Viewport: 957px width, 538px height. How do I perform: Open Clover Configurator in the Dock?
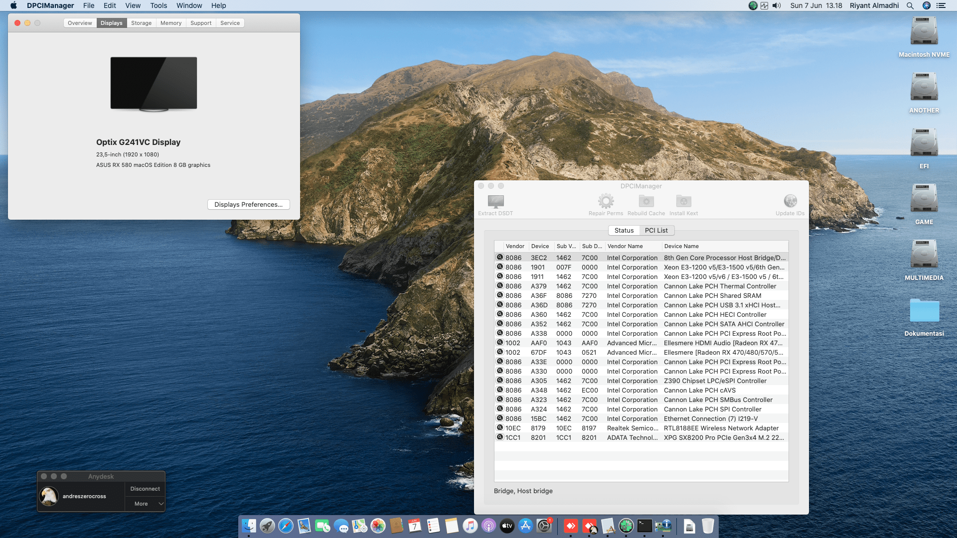(626, 526)
